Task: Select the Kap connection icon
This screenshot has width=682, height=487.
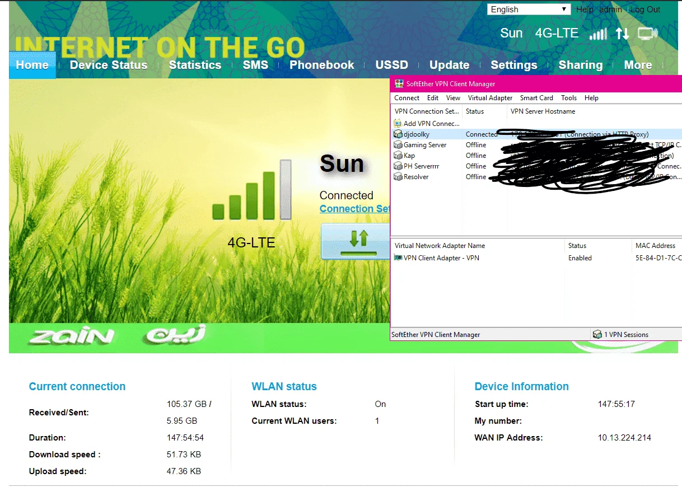Action: click(x=398, y=156)
